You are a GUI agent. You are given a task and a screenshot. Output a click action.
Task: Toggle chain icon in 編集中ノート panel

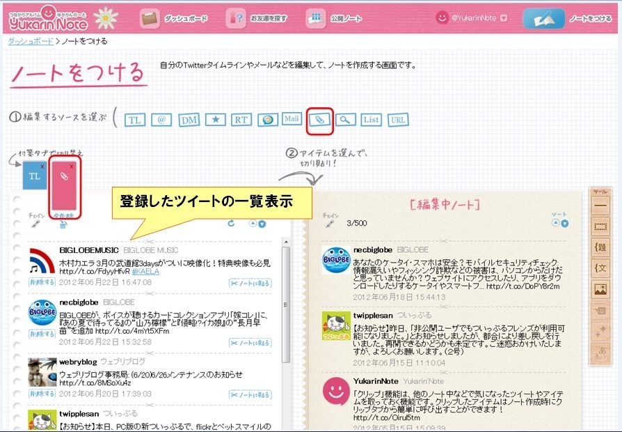pos(330,224)
